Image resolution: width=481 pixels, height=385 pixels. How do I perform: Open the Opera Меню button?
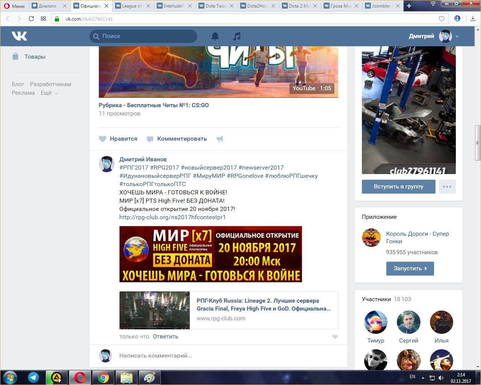[14, 6]
